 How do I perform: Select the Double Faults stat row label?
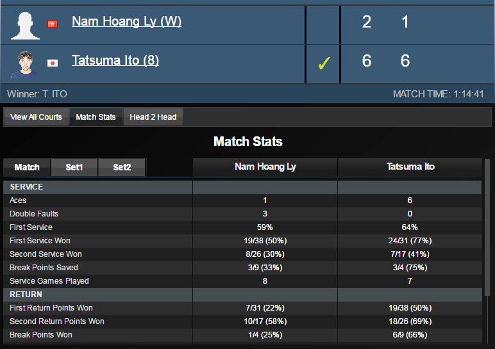tap(34, 214)
